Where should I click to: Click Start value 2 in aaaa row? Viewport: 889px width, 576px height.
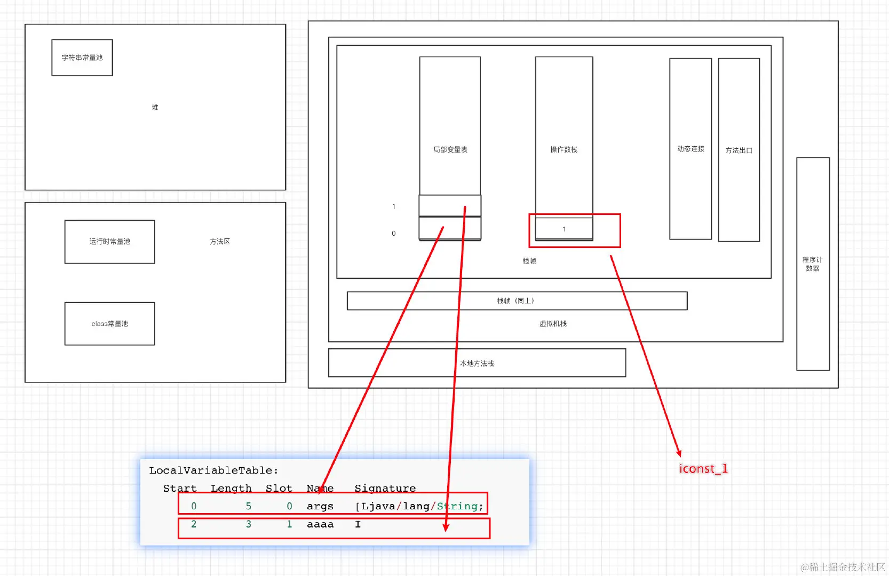pos(194,524)
